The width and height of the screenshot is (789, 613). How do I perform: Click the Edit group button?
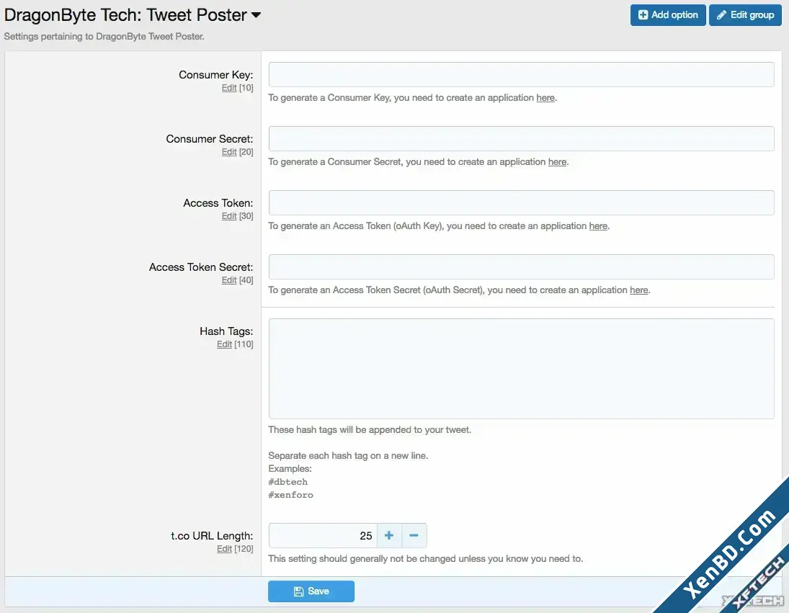tap(745, 15)
